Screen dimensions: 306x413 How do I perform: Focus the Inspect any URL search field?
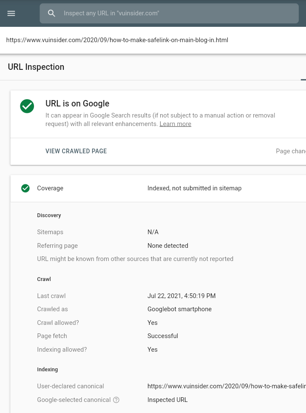[169, 14]
